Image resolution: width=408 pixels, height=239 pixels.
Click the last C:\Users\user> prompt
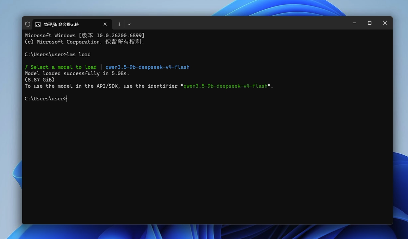pyautogui.click(x=46, y=99)
